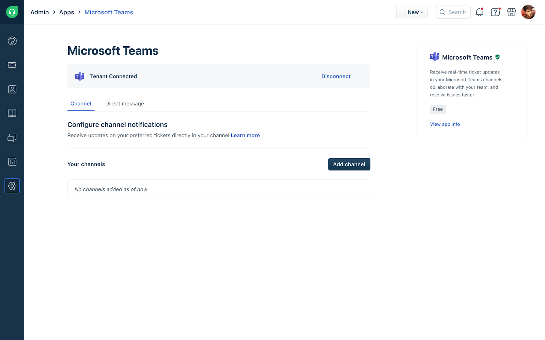Open the Solutions book icon in sidebar
The width and height of the screenshot is (545, 340).
[x=12, y=113]
